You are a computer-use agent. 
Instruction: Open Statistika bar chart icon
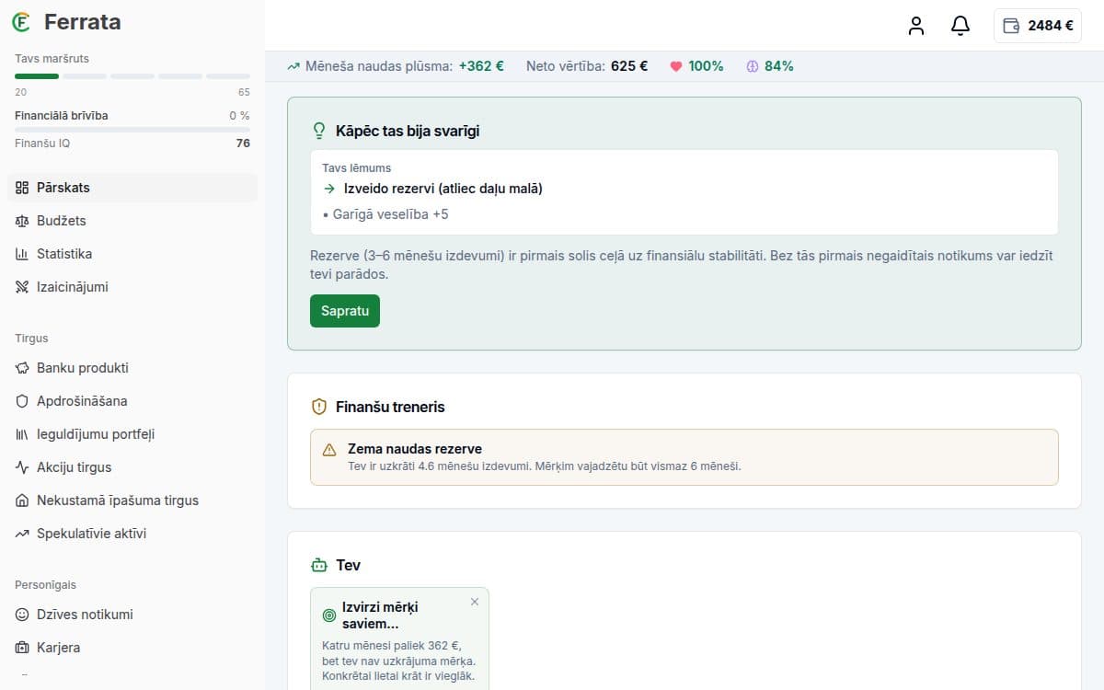pyautogui.click(x=22, y=254)
